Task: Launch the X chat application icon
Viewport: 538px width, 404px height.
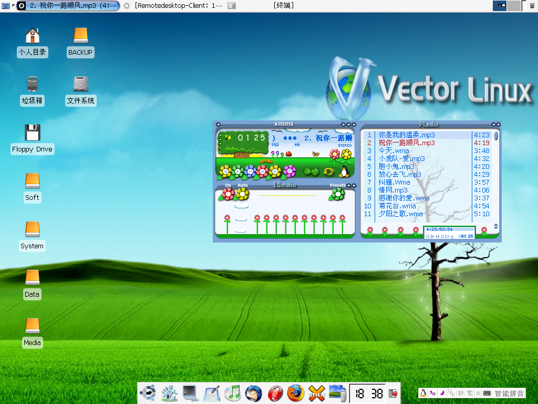Action: pyautogui.click(x=316, y=393)
